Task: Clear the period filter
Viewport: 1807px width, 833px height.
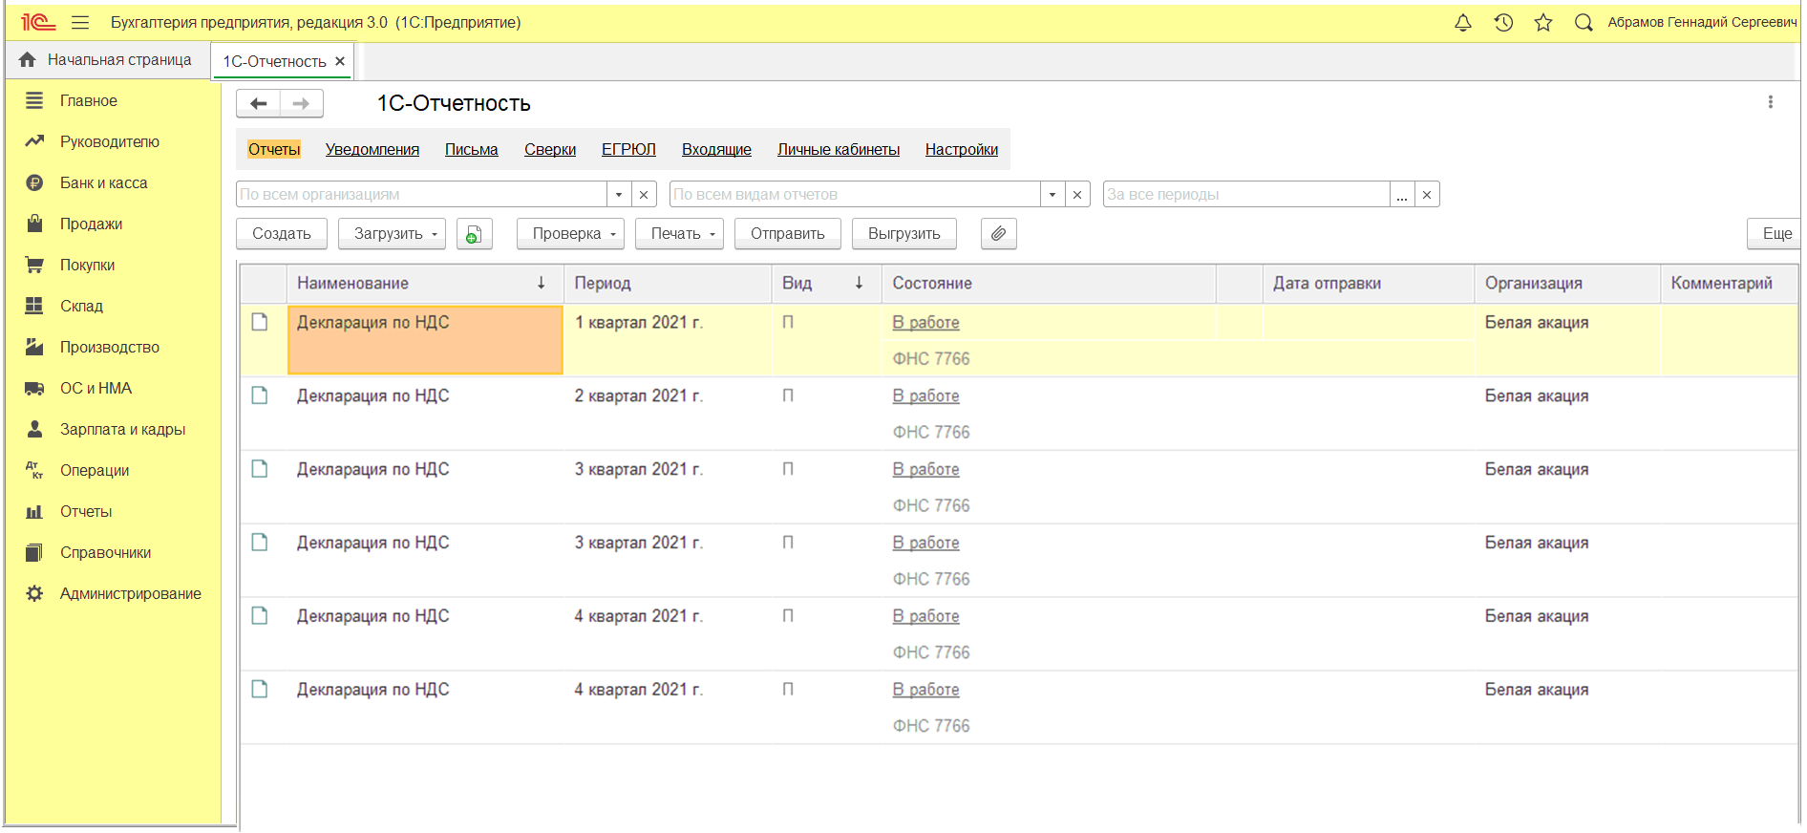Action: tap(1427, 195)
